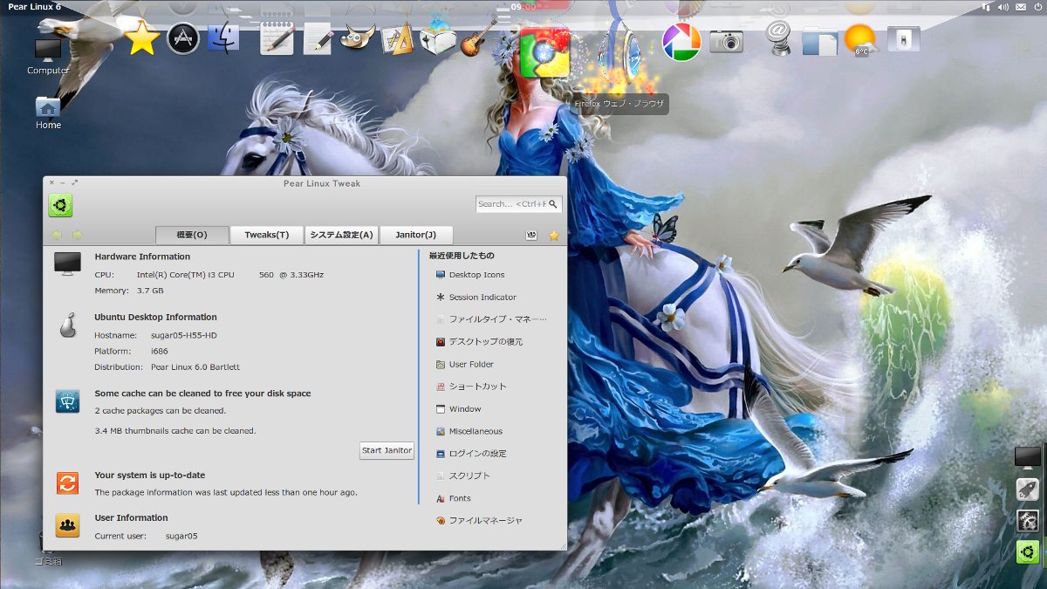The width and height of the screenshot is (1047, 589).
Task: Open the guitar music app in dock
Action: (x=478, y=38)
